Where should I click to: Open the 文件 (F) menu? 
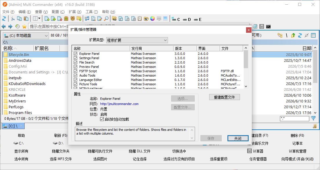click(8, 12)
